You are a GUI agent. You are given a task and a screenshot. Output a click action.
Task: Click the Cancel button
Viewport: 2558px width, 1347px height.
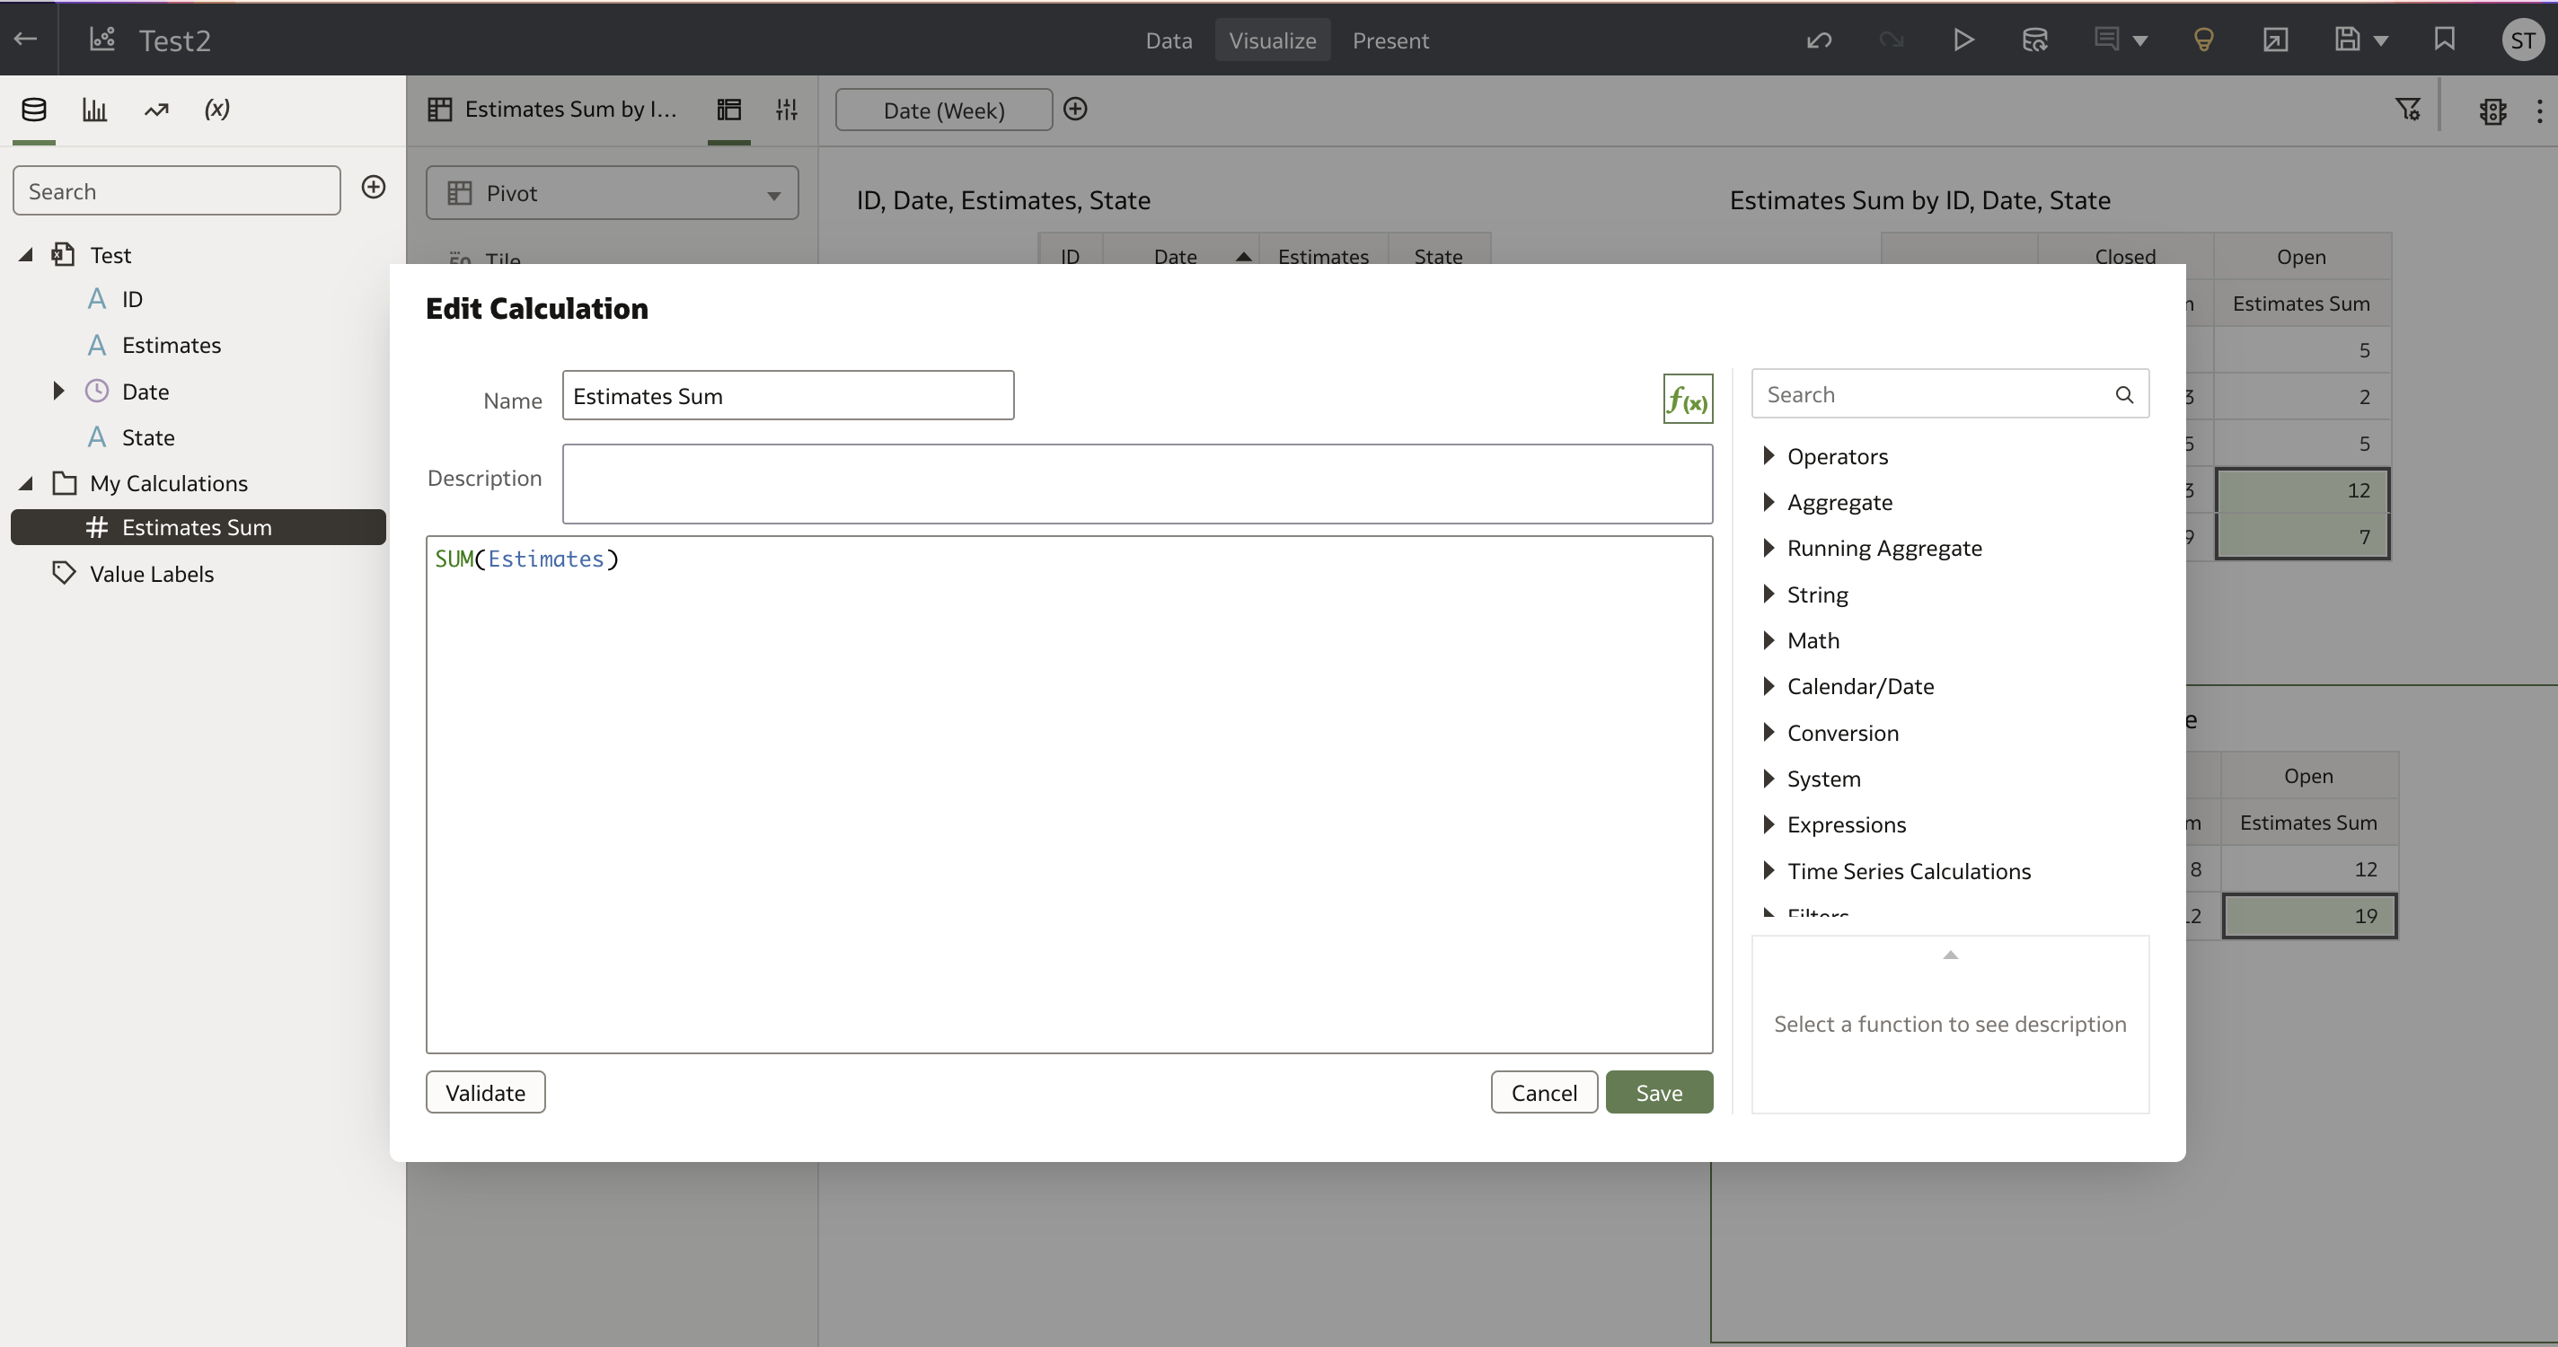coord(1544,1092)
